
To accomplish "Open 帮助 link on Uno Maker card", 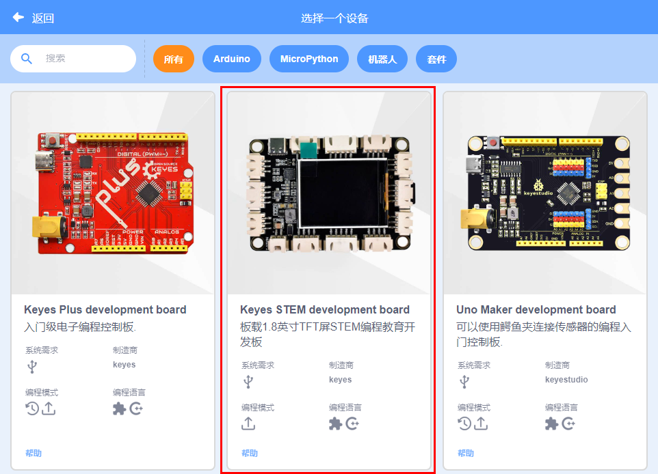I will [x=466, y=453].
